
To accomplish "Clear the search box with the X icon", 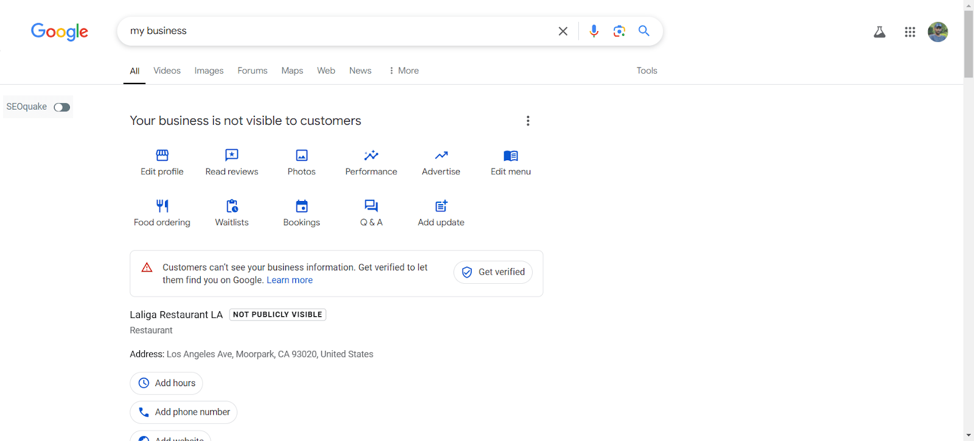I will point(563,31).
